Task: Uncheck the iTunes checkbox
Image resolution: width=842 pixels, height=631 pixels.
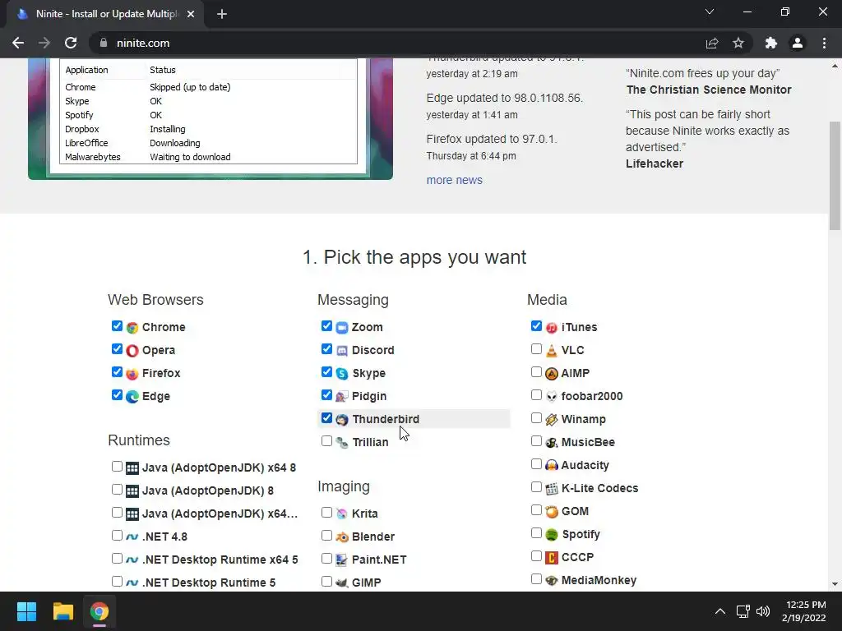Action: [x=536, y=325]
